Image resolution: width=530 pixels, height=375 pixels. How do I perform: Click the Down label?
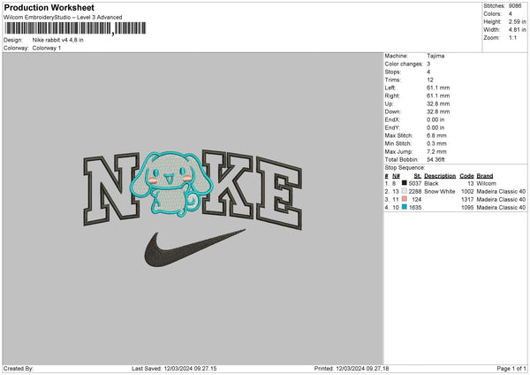pyautogui.click(x=393, y=111)
